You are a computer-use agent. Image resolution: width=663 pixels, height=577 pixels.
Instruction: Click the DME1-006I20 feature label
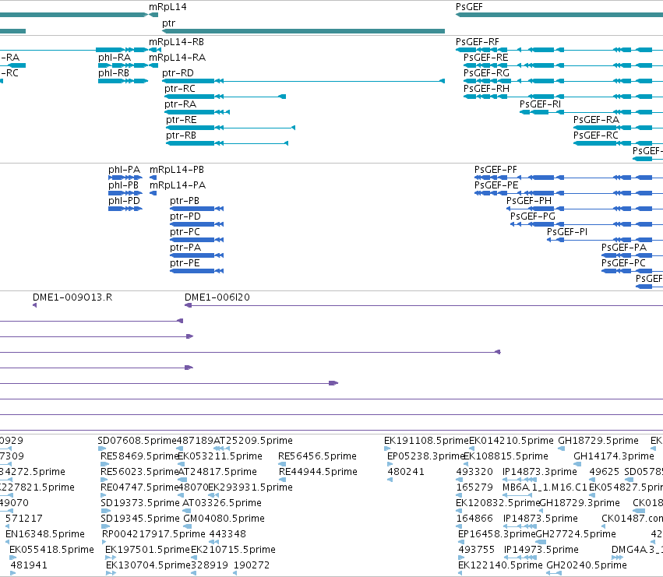pyautogui.click(x=217, y=297)
